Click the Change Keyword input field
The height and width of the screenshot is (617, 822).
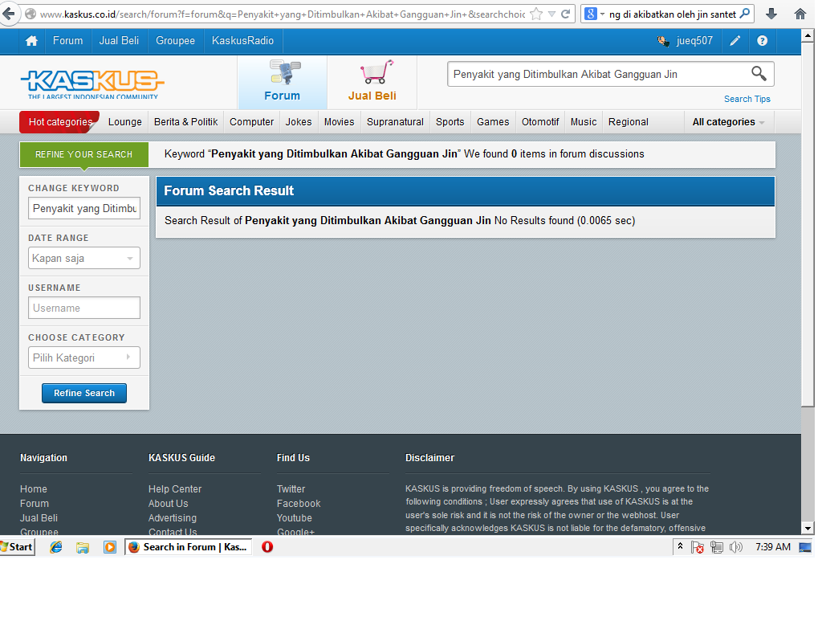[x=83, y=208]
